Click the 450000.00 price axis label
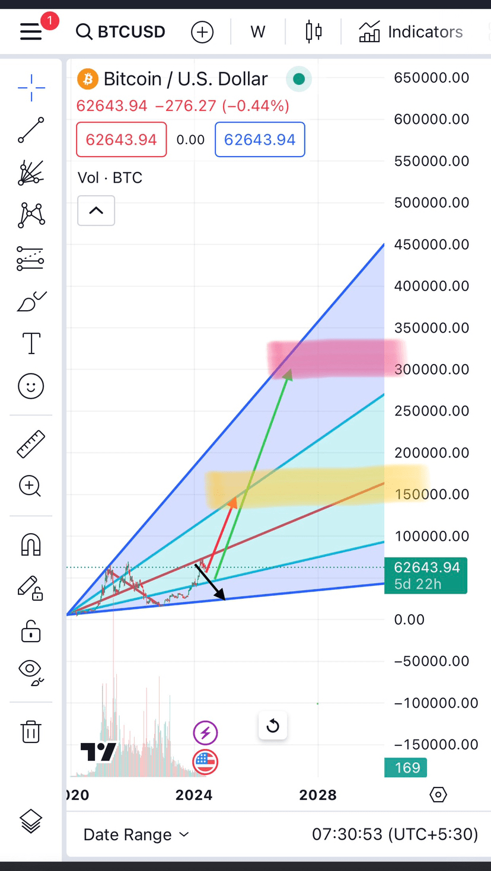This screenshot has height=871, width=491. point(432,244)
